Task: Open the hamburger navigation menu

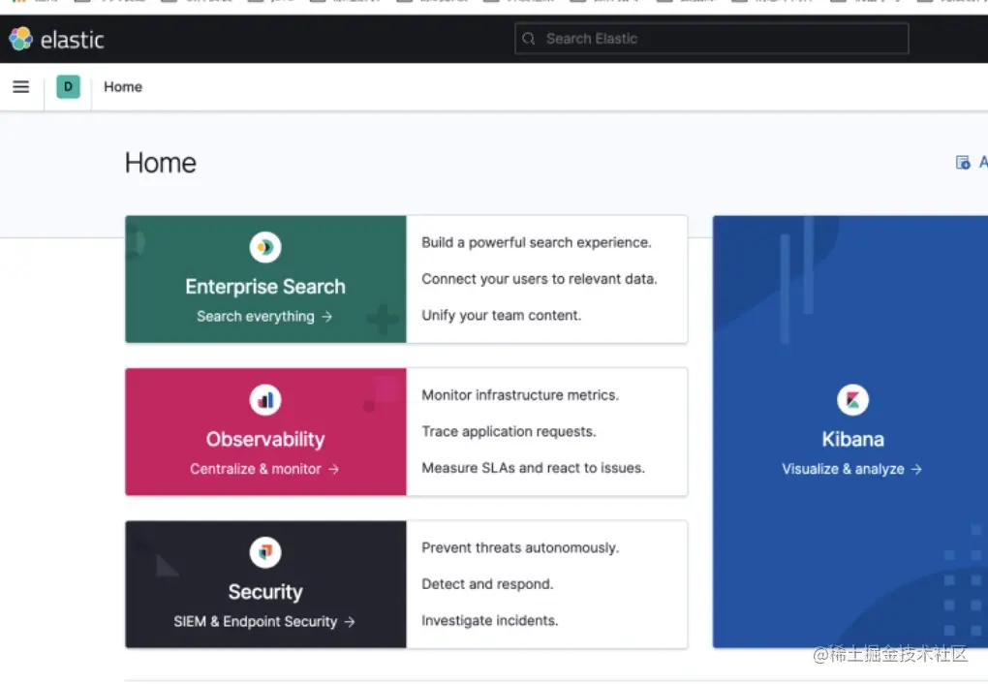Action: tap(20, 87)
